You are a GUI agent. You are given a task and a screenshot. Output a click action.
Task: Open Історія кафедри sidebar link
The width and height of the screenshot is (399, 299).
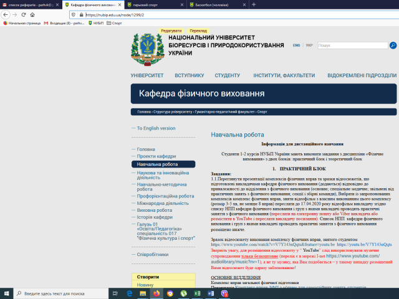tap(155, 217)
